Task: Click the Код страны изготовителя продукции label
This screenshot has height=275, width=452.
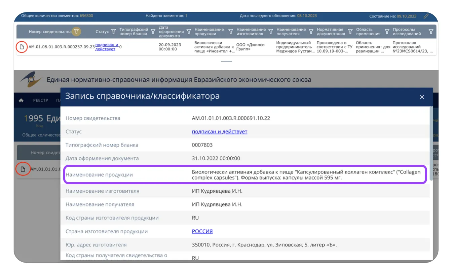Action: click(112, 218)
